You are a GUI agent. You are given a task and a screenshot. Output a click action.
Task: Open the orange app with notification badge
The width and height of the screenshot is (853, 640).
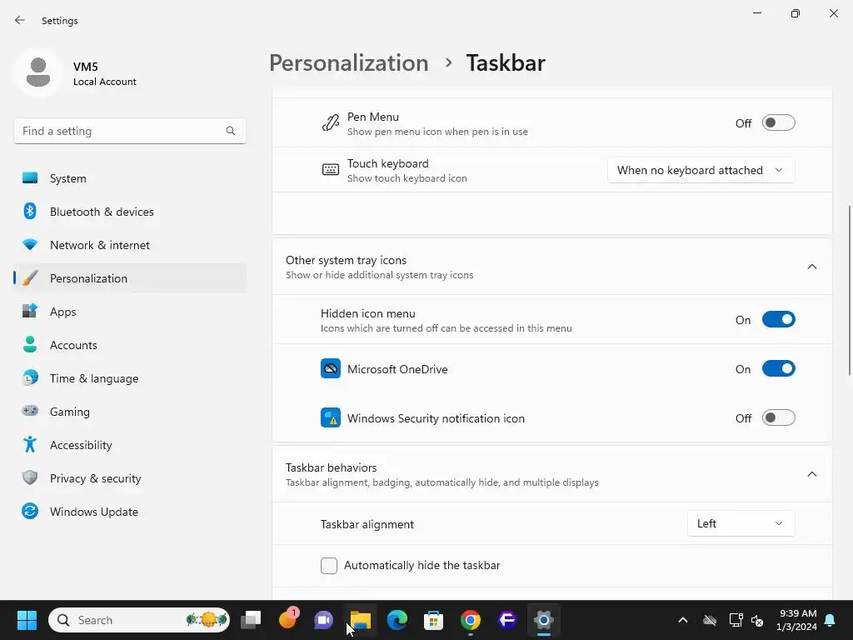(287, 619)
